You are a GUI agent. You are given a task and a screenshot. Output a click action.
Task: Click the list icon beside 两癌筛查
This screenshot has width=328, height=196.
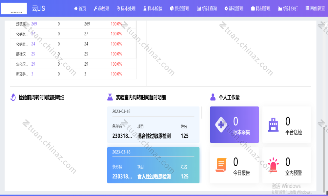307,8
